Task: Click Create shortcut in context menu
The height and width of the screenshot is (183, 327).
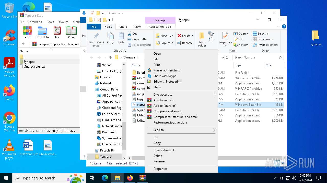Action: 181,150
